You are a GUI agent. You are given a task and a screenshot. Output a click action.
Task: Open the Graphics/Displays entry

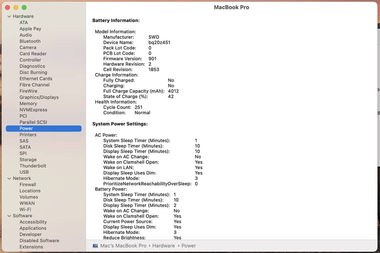coord(39,97)
